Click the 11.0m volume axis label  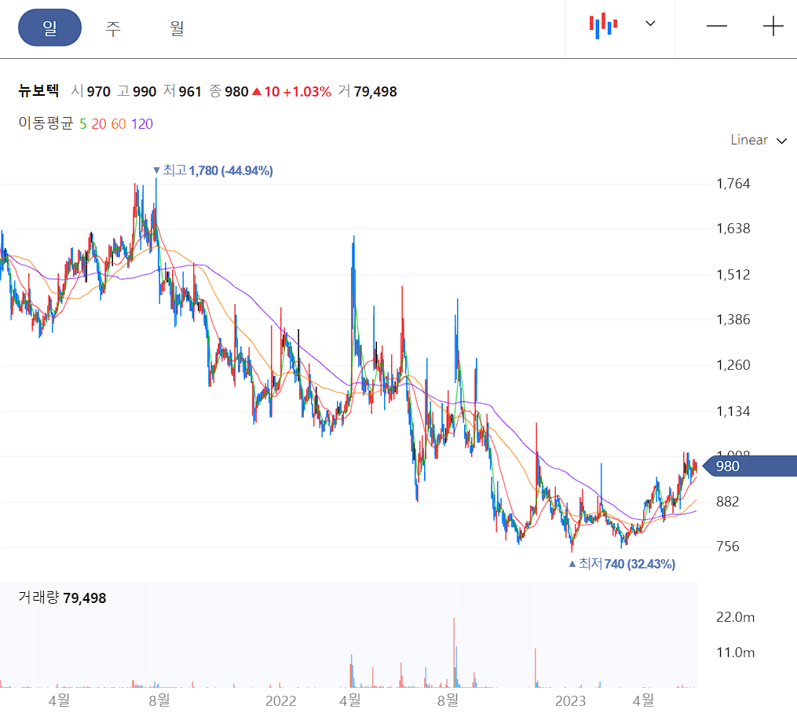click(x=735, y=653)
